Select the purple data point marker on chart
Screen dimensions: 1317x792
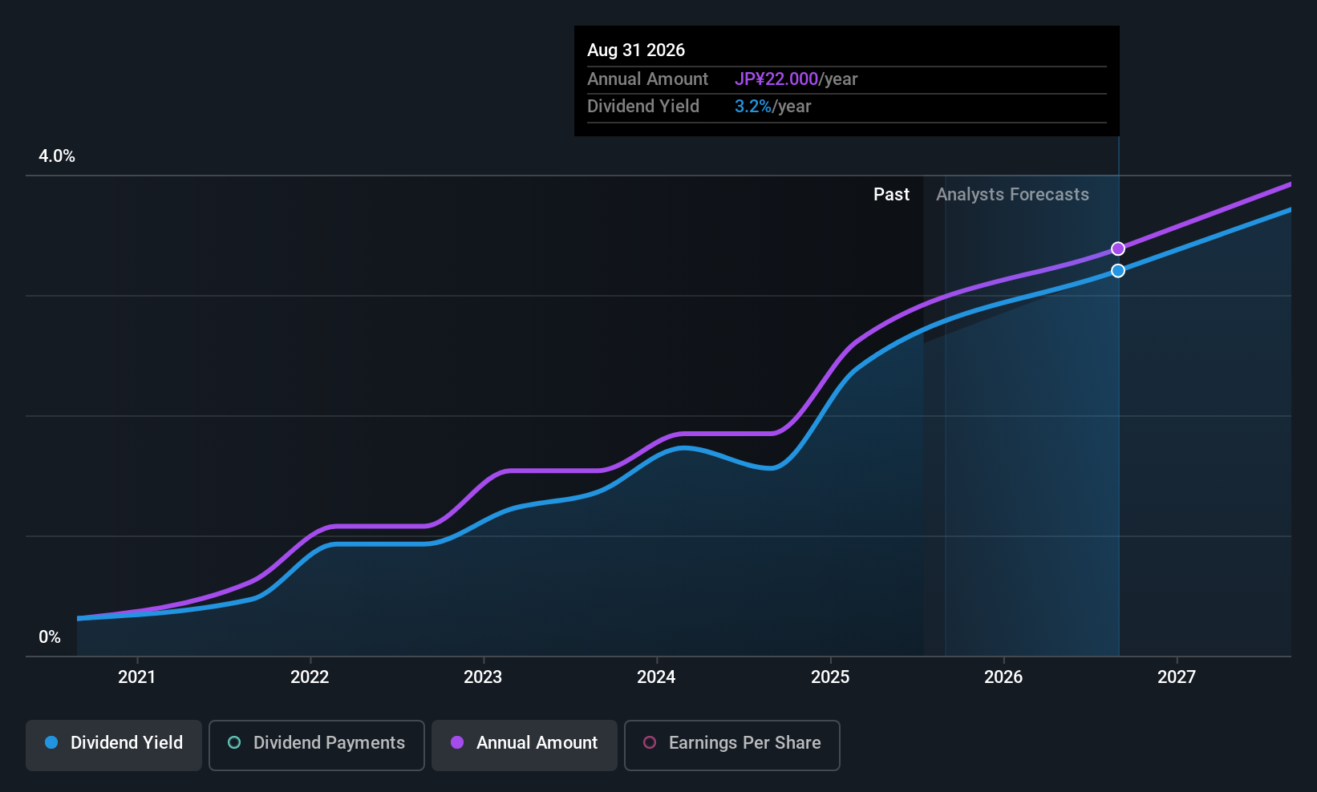[x=1118, y=249]
